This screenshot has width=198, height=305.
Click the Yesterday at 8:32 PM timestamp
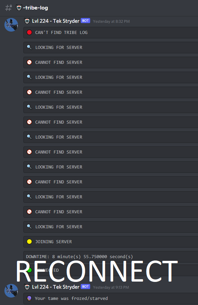pos(111,21)
